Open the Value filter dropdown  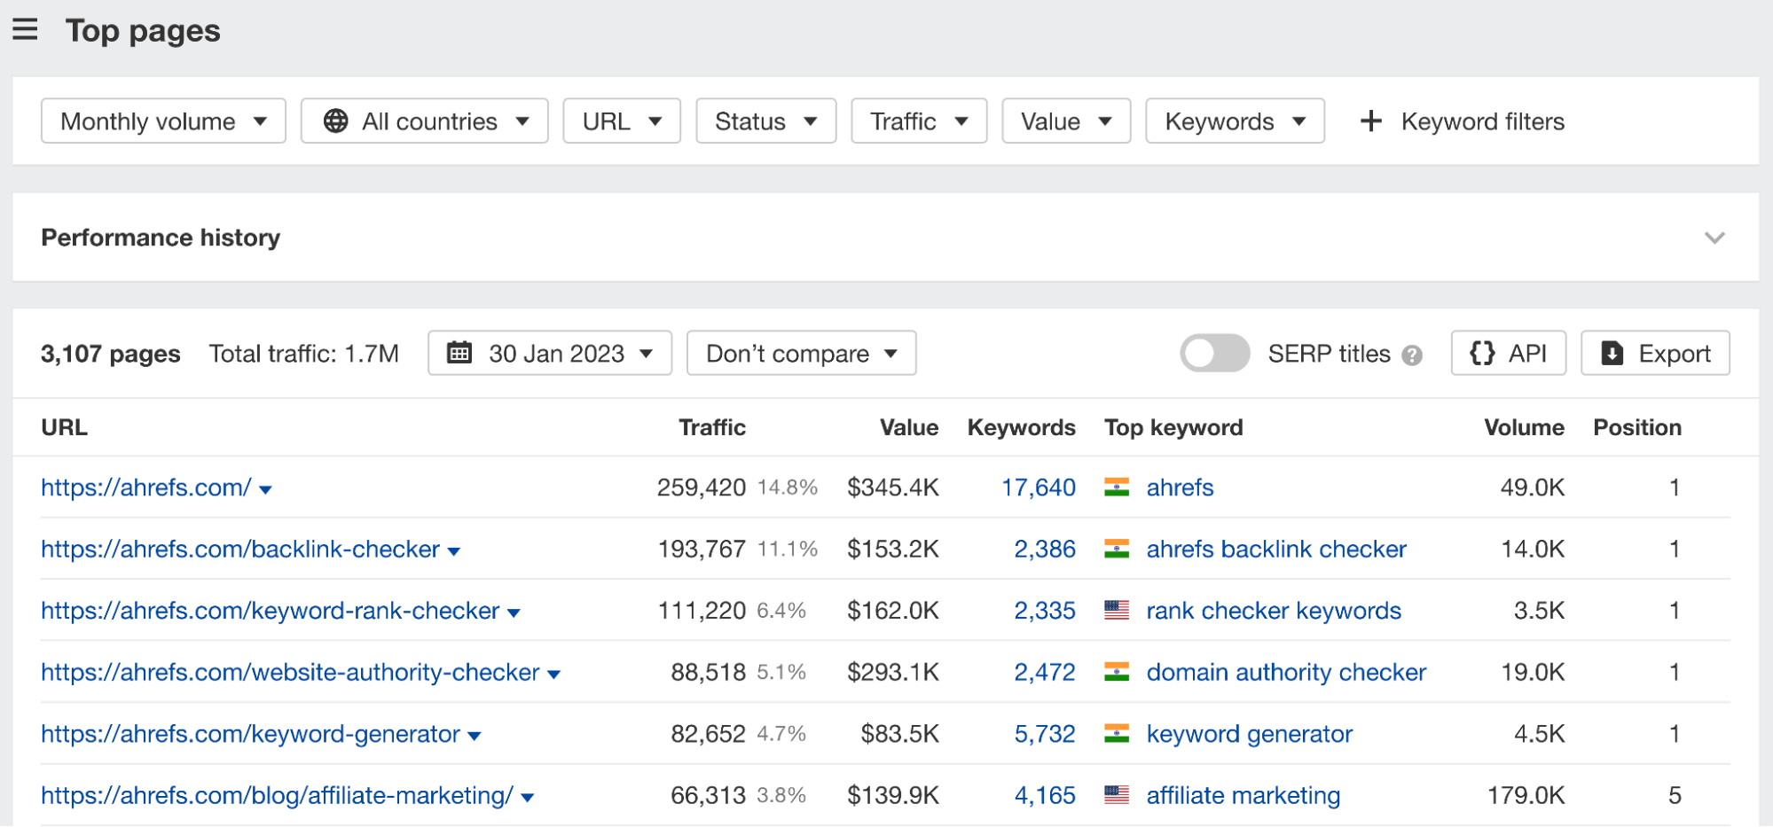click(x=1066, y=121)
